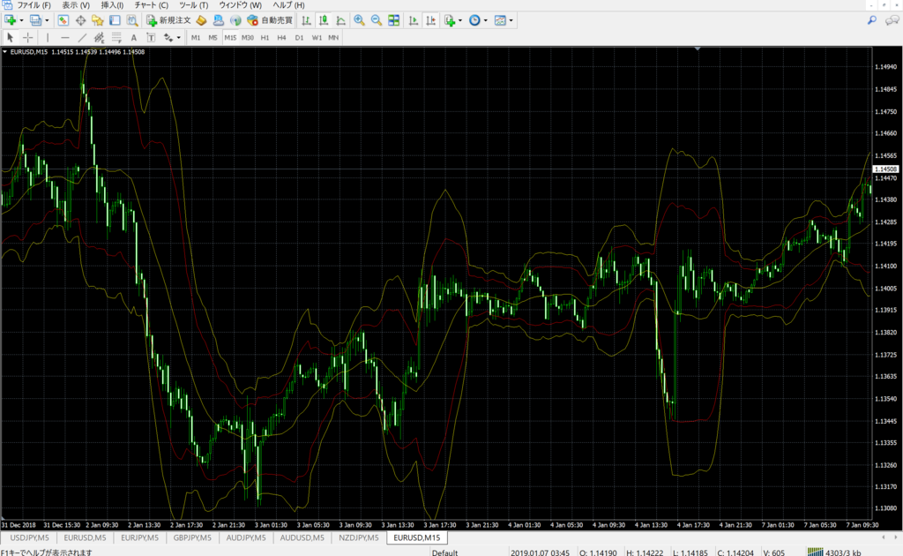Toggle the Data Window crosshair-target icon
Viewport: 903px width, 556px height.
pos(80,21)
